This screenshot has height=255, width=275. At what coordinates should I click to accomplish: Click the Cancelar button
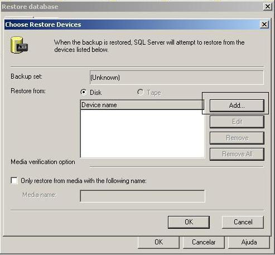coord(204,242)
